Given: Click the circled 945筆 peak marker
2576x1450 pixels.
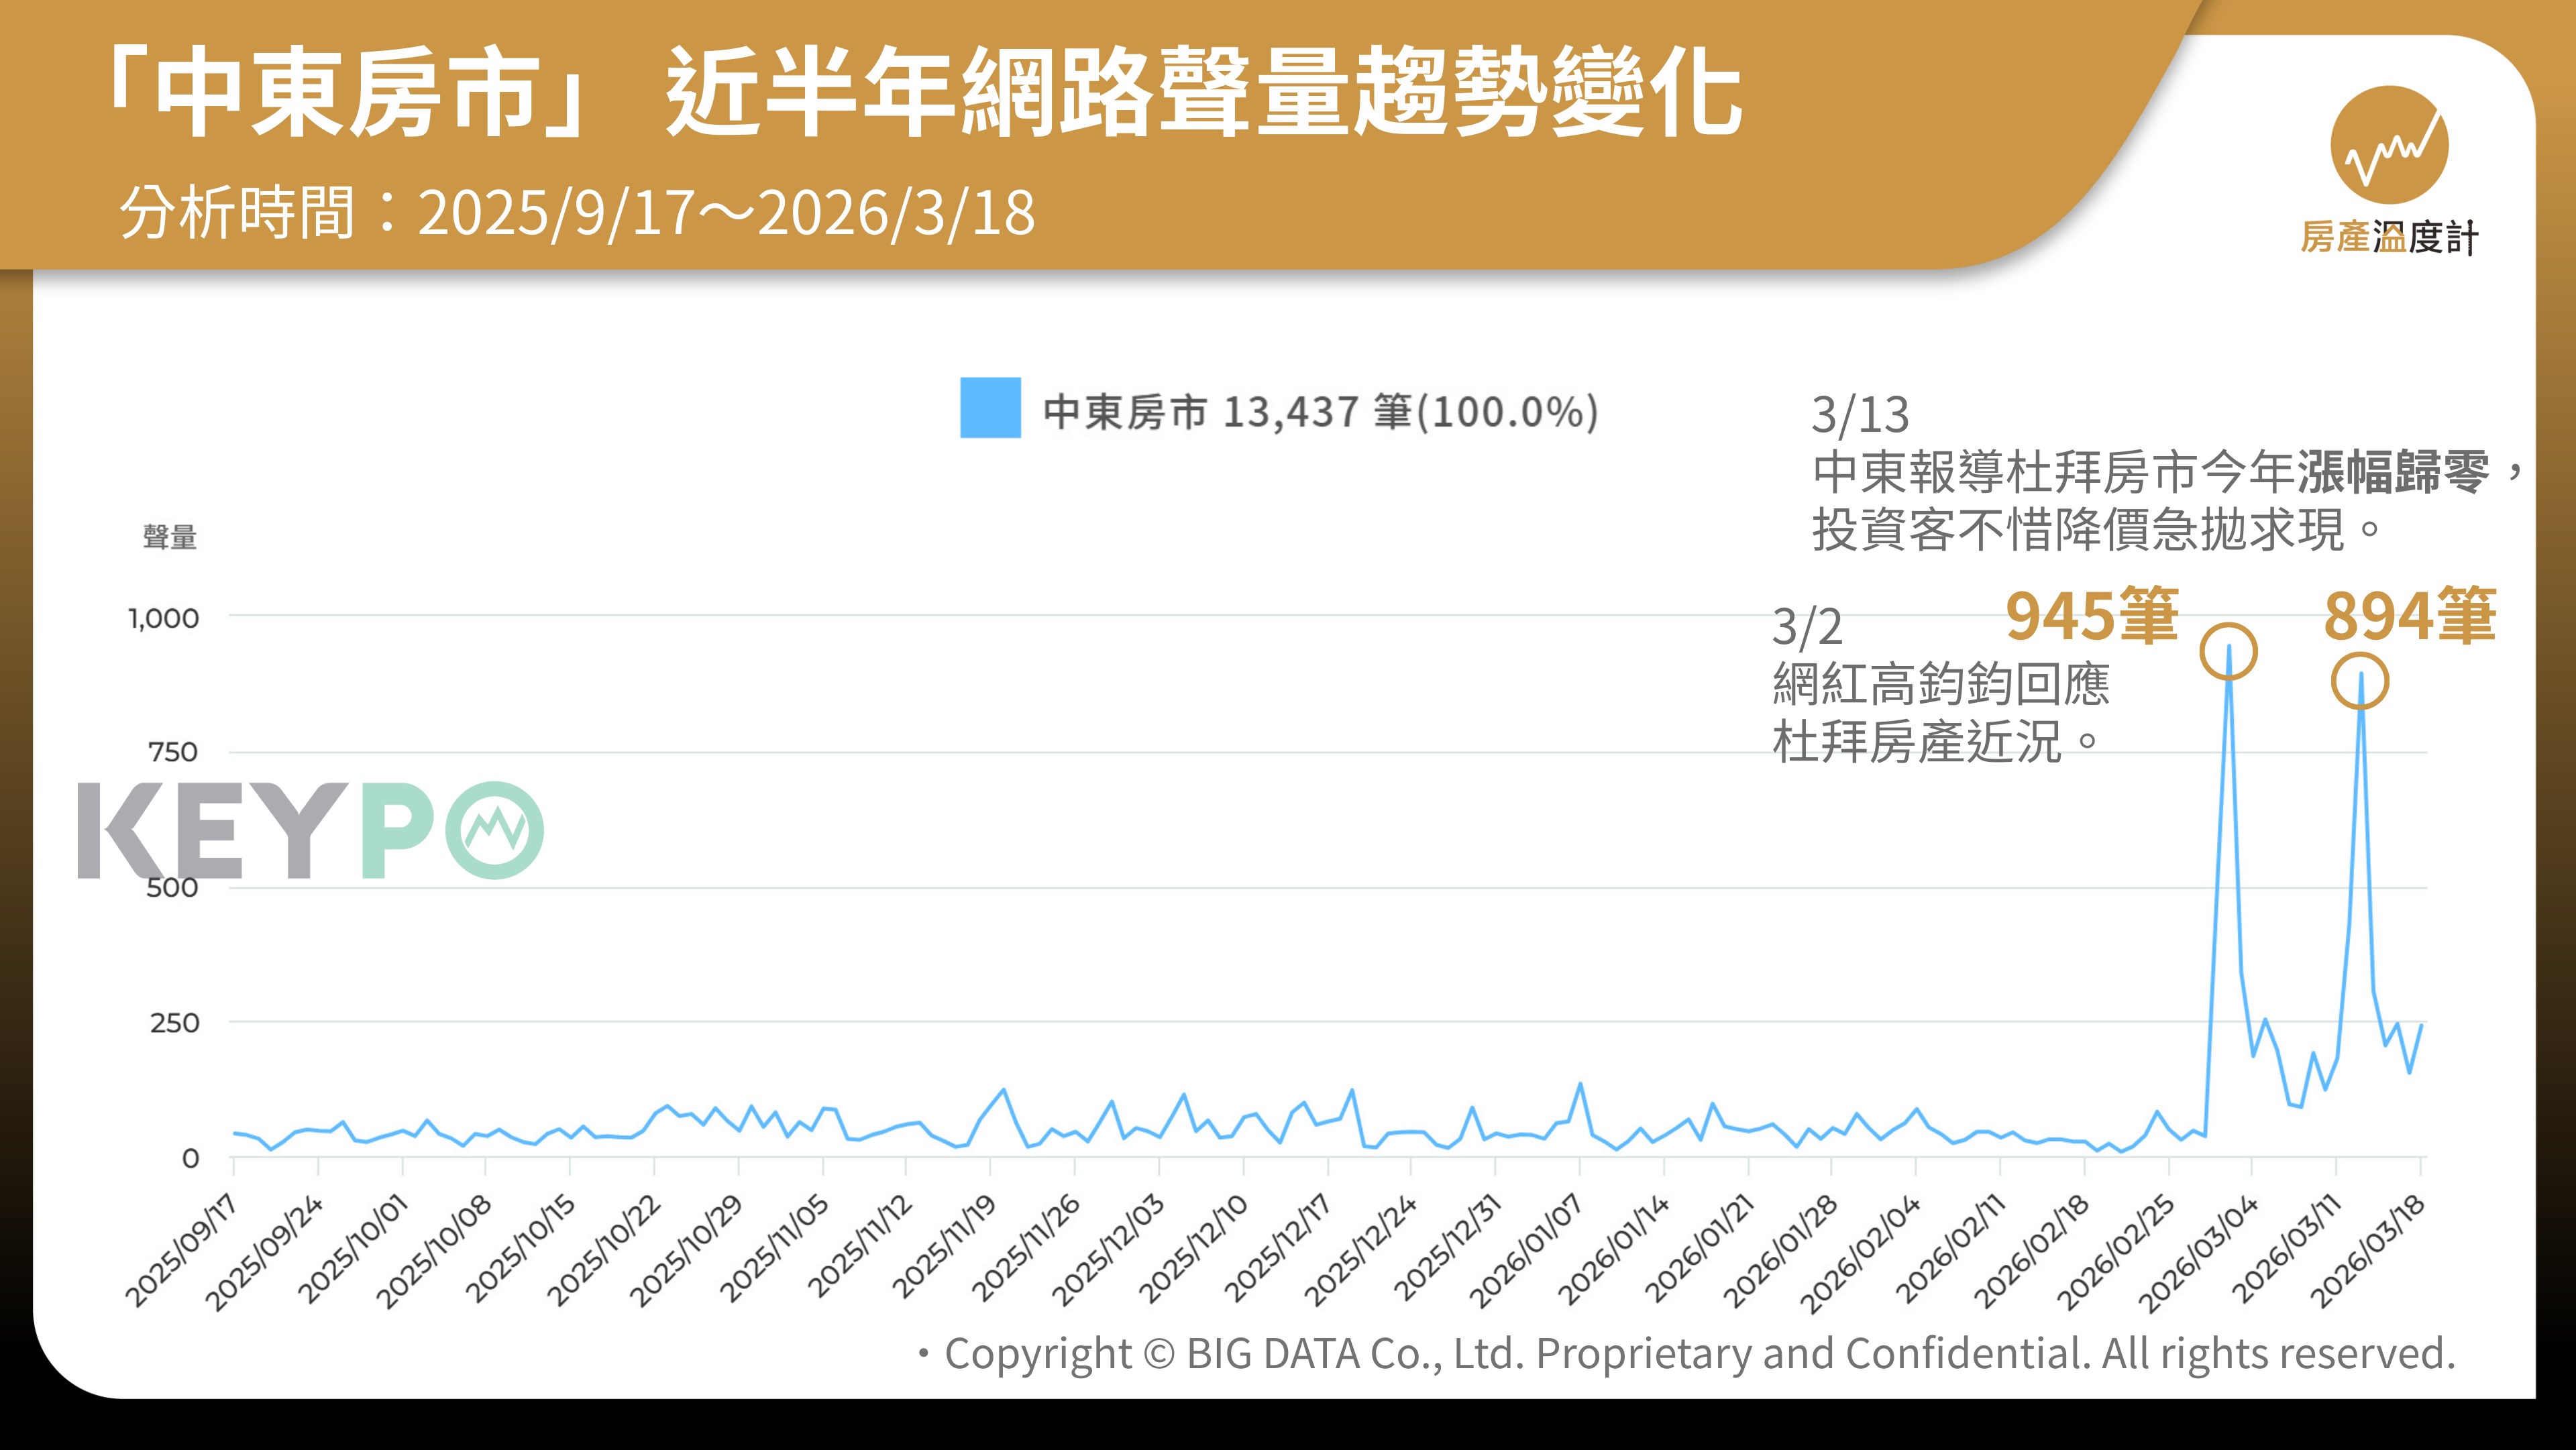Looking at the screenshot, I should [2228, 652].
